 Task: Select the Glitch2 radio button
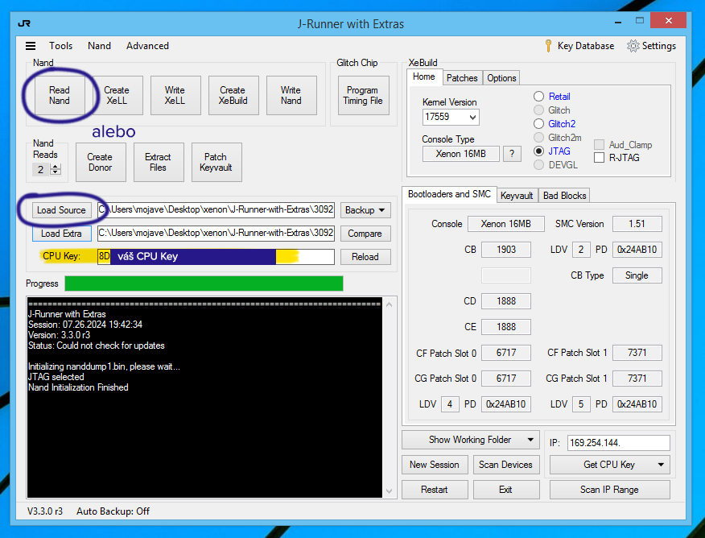click(x=538, y=124)
